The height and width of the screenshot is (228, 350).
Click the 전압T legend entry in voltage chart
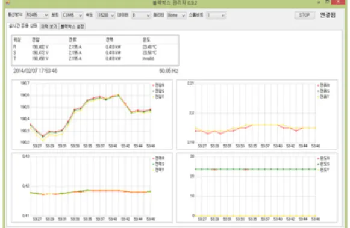(x=158, y=97)
